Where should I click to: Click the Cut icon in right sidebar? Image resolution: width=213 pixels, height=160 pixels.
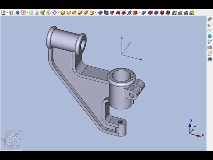209,25
